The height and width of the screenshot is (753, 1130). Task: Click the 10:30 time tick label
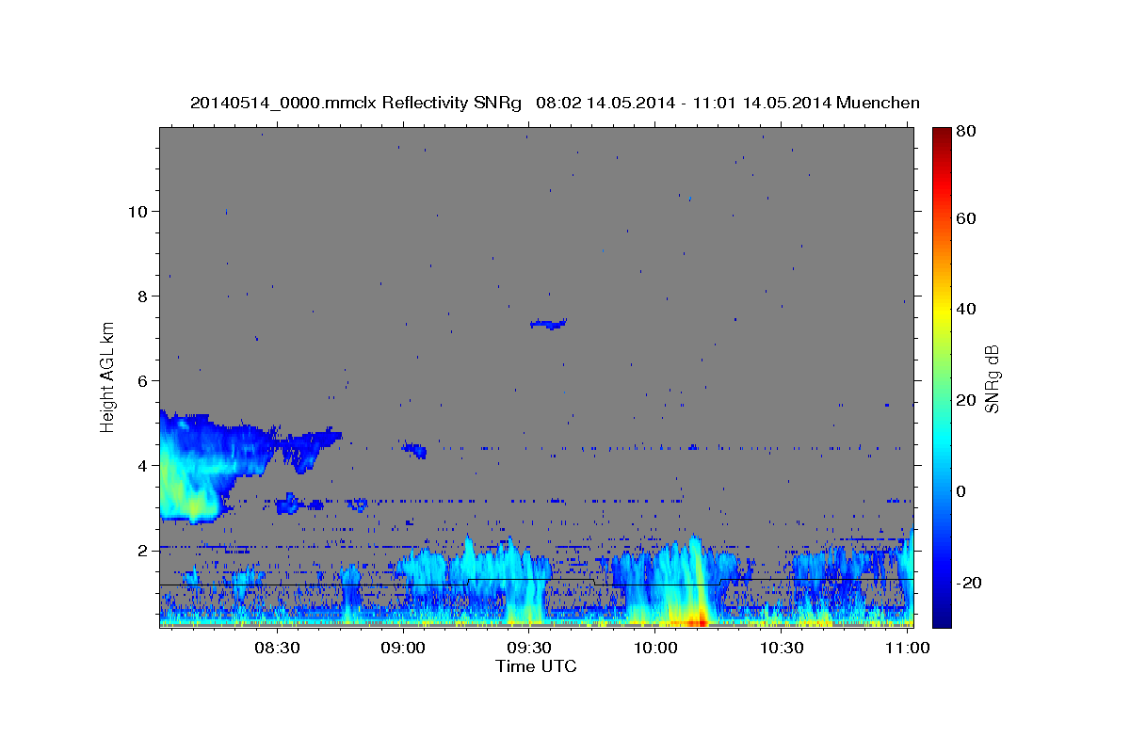click(782, 648)
